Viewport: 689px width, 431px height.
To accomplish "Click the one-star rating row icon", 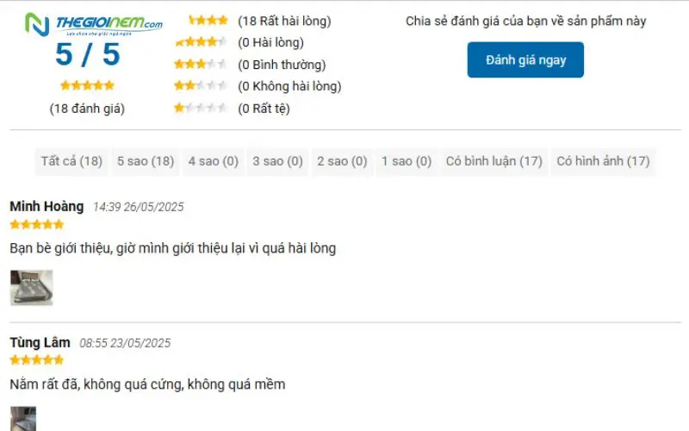I will click(201, 109).
